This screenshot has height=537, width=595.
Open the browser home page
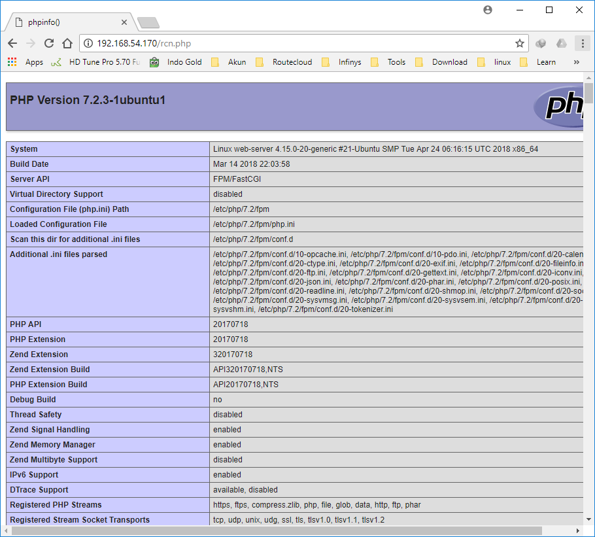tap(67, 43)
